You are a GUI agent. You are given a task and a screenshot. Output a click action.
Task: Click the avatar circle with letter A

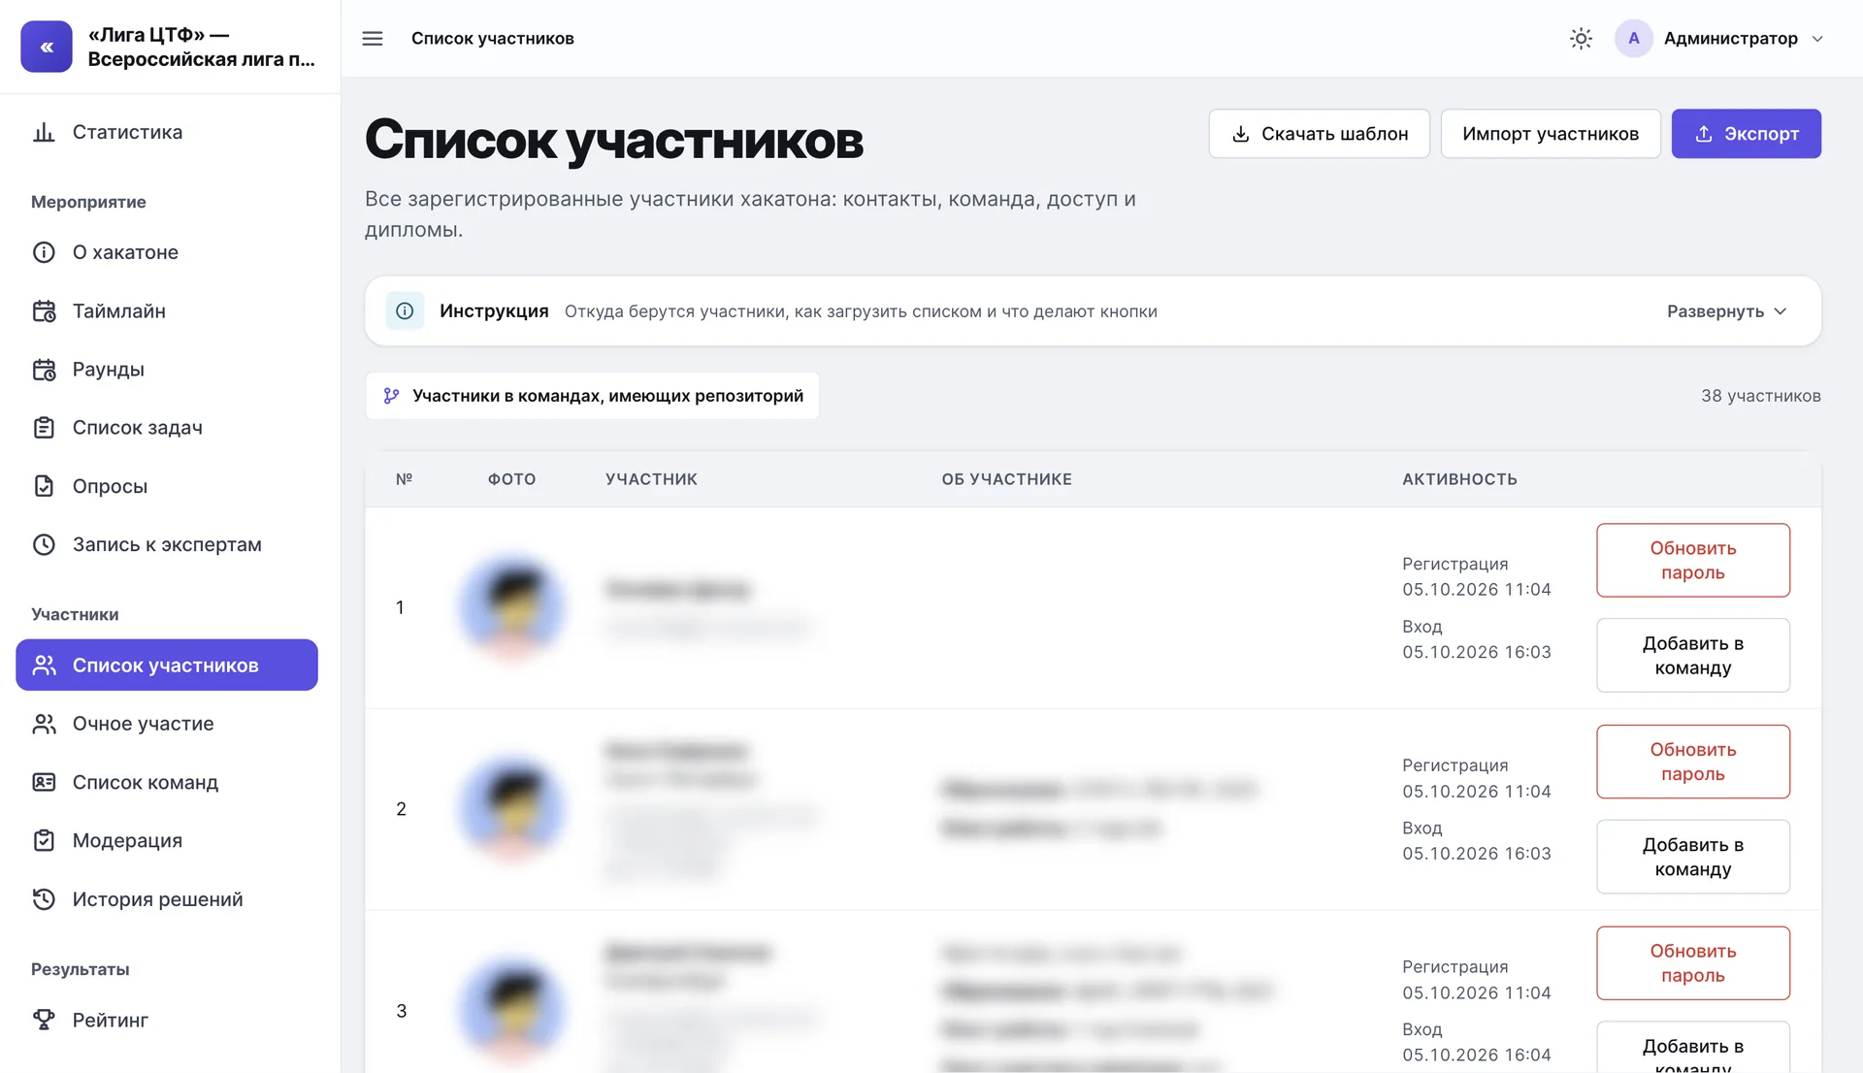tap(1634, 39)
